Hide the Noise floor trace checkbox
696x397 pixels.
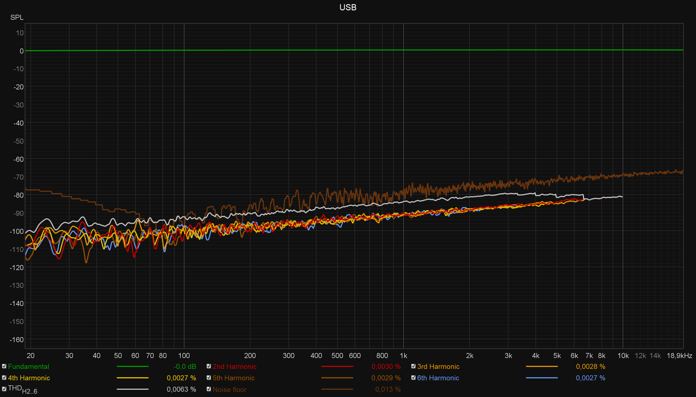209,389
